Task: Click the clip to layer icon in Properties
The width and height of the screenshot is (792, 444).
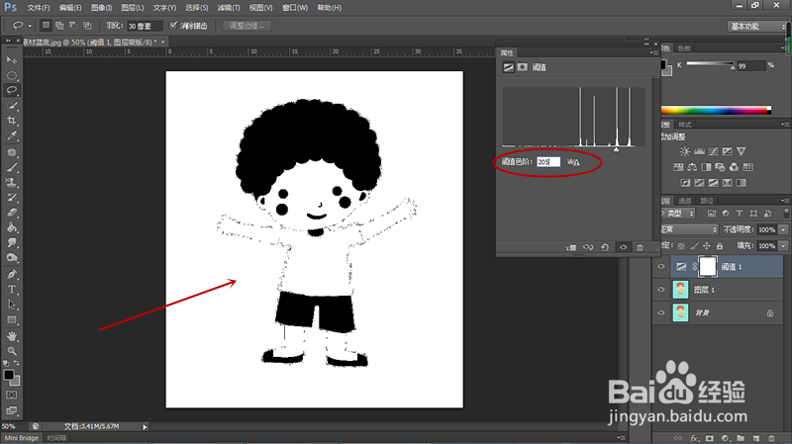Action: 571,247
